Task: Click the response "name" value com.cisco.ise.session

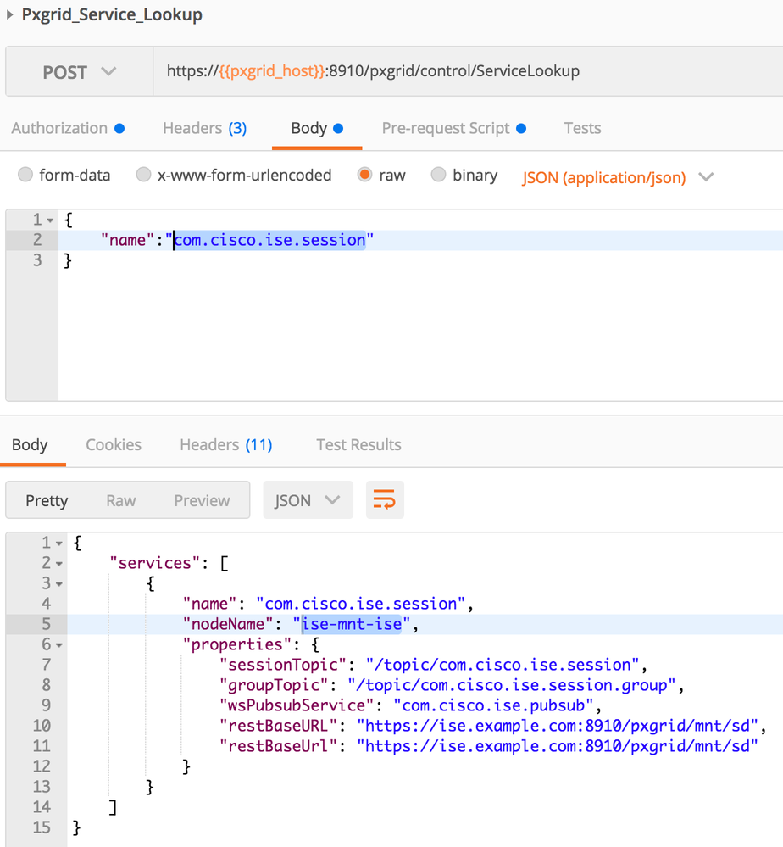Action: (361, 604)
